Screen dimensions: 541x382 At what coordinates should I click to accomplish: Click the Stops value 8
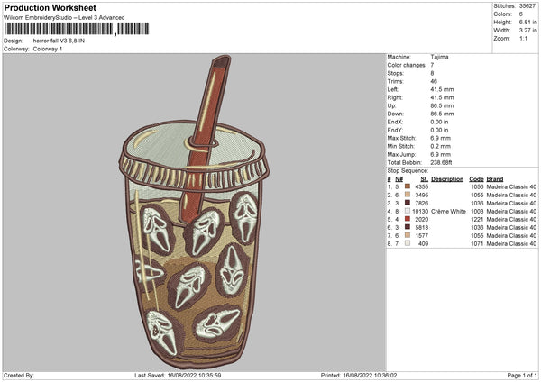(x=432, y=73)
